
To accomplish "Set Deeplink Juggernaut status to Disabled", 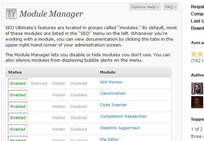I will click(79, 129).
